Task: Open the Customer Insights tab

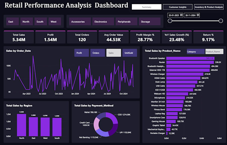Action: point(178,7)
